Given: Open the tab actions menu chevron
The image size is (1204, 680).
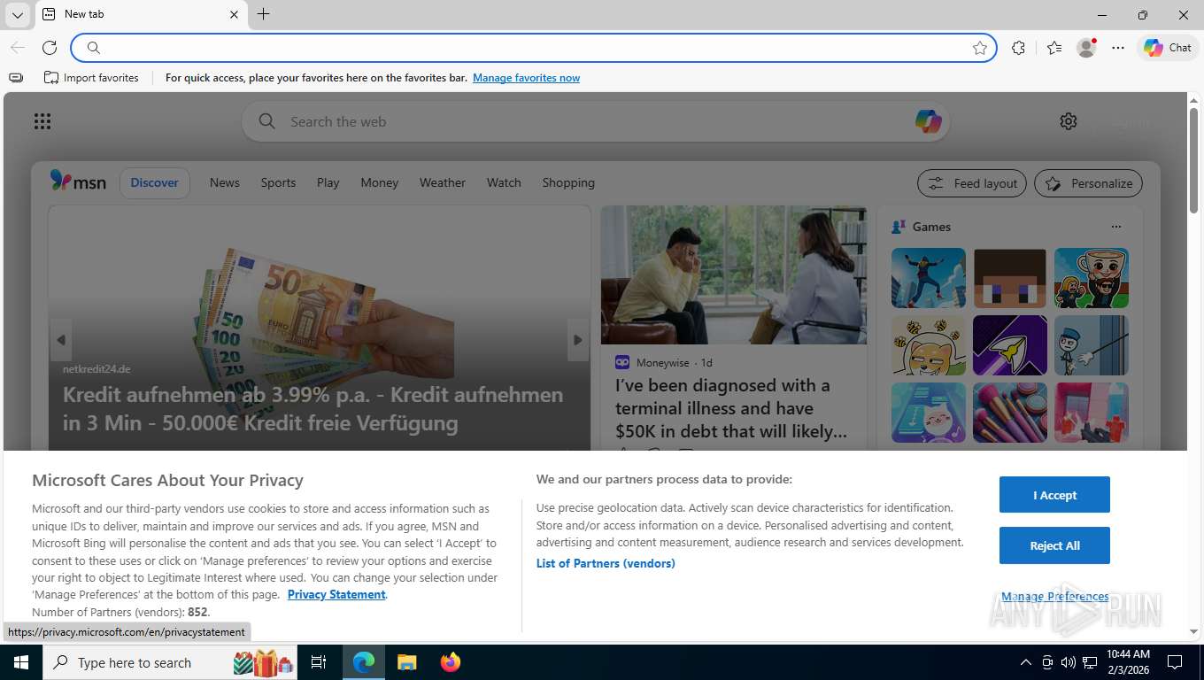Looking at the screenshot, I should 18,14.
